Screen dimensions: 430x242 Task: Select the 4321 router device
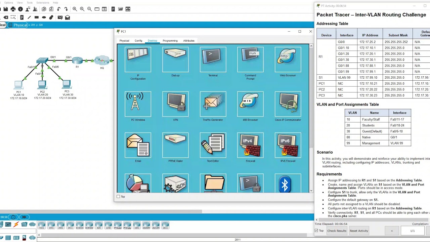(x=42, y=225)
